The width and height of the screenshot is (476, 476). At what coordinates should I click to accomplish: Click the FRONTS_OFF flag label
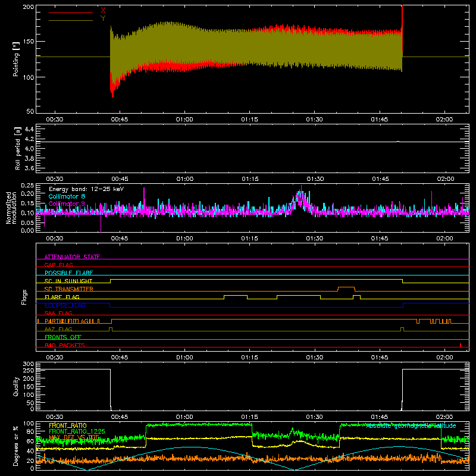tap(63, 337)
